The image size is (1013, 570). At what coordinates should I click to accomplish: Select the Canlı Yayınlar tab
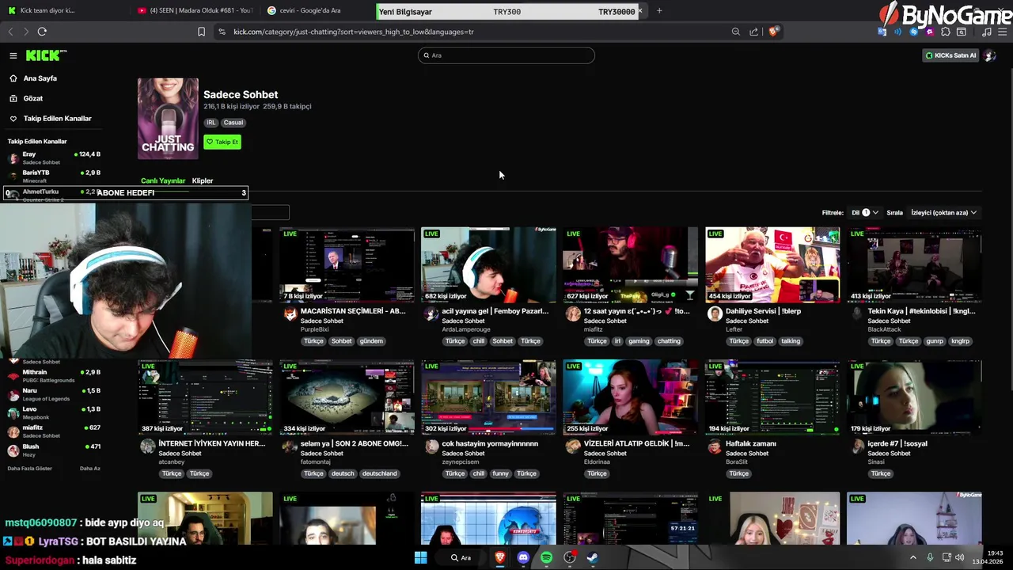pos(163,180)
